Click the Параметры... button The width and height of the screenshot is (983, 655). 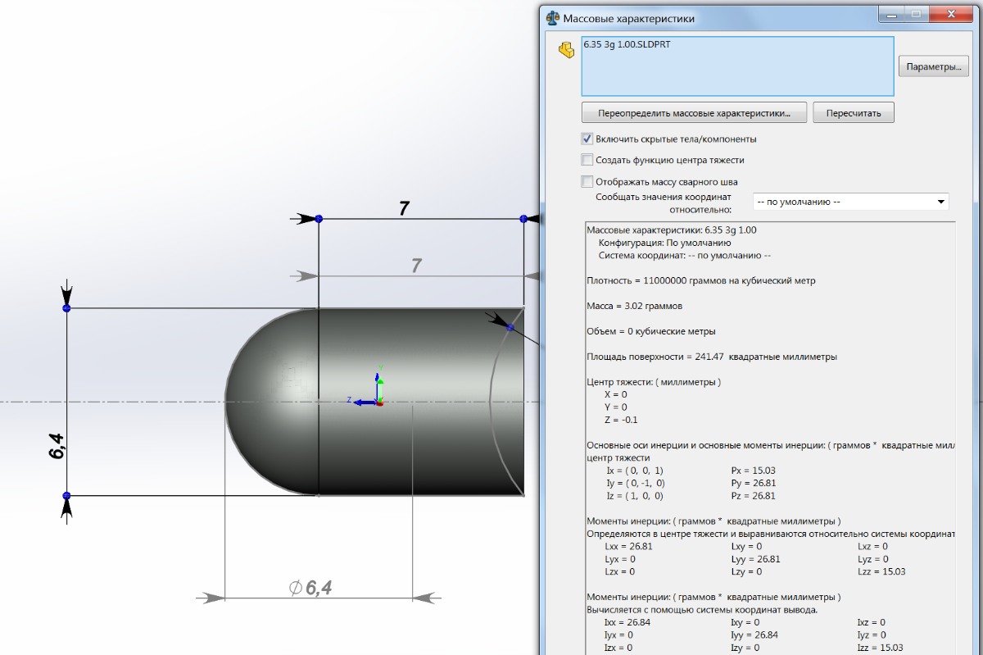(x=934, y=67)
